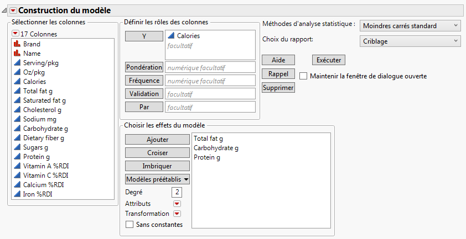Open the Moindres carrés standard dropdown
The image size is (466, 239).
point(410,25)
